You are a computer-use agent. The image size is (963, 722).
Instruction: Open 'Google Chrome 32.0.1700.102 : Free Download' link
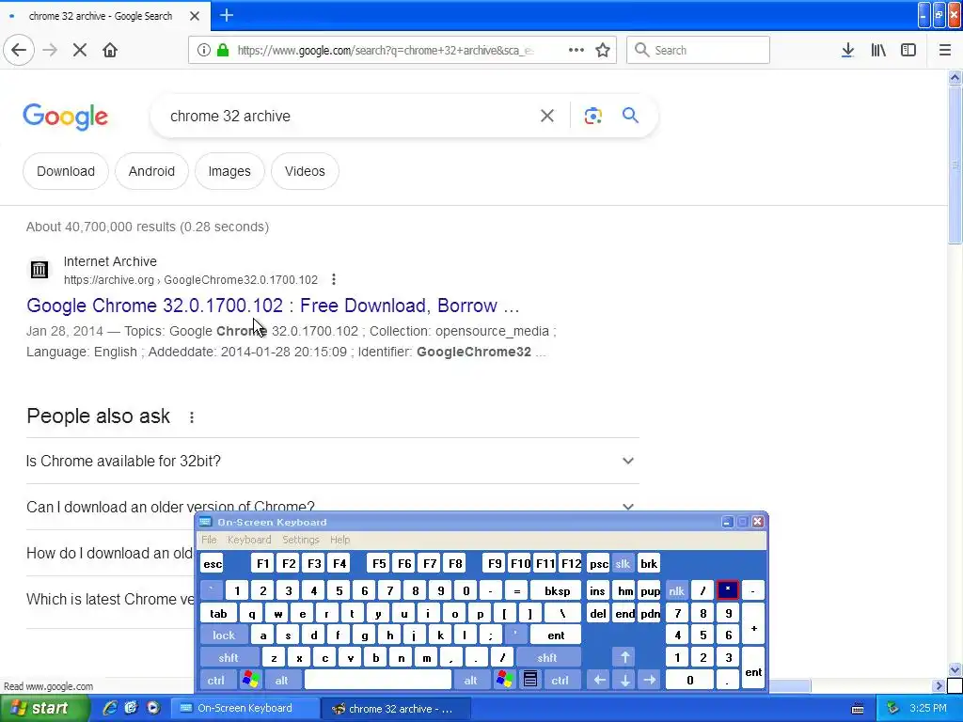click(x=273, y=306)
